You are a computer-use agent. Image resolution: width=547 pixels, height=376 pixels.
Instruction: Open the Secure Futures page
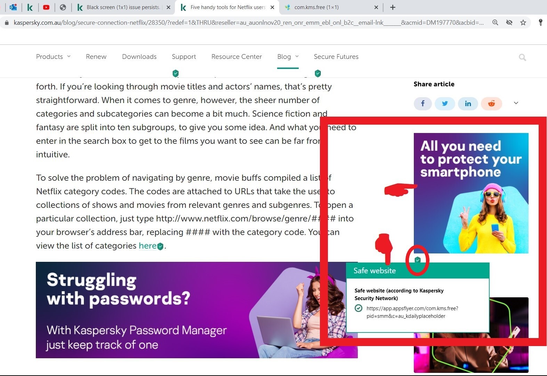[336, 57]
